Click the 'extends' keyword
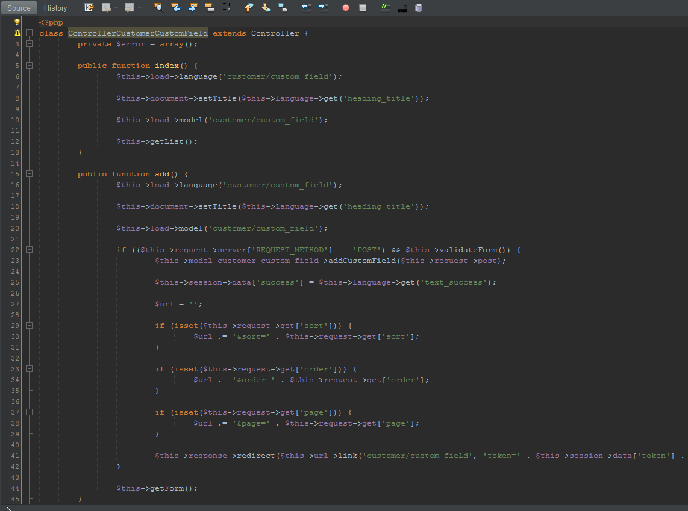Screen dimensions: 688x511 [230, 33]
